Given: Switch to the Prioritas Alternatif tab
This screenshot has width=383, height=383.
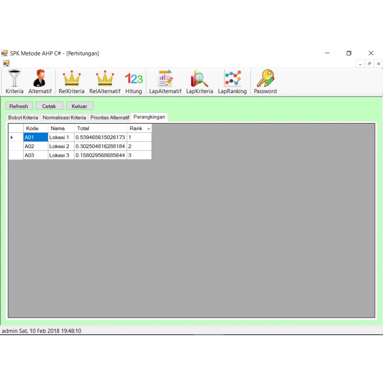Looking at the screenshot, I should coord(110,118).
